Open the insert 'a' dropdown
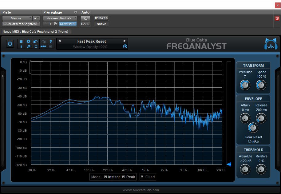The height and width of the screenshot is (194, 281). click(36, 18)
